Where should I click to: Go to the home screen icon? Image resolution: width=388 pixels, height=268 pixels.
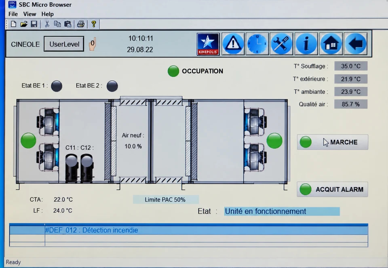[x=331, y=44]
